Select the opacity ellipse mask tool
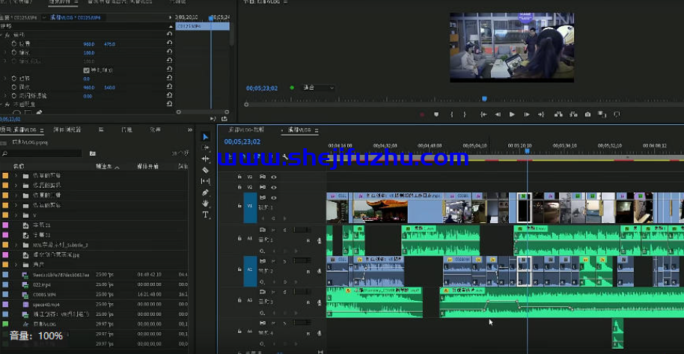 pos(16,112)
